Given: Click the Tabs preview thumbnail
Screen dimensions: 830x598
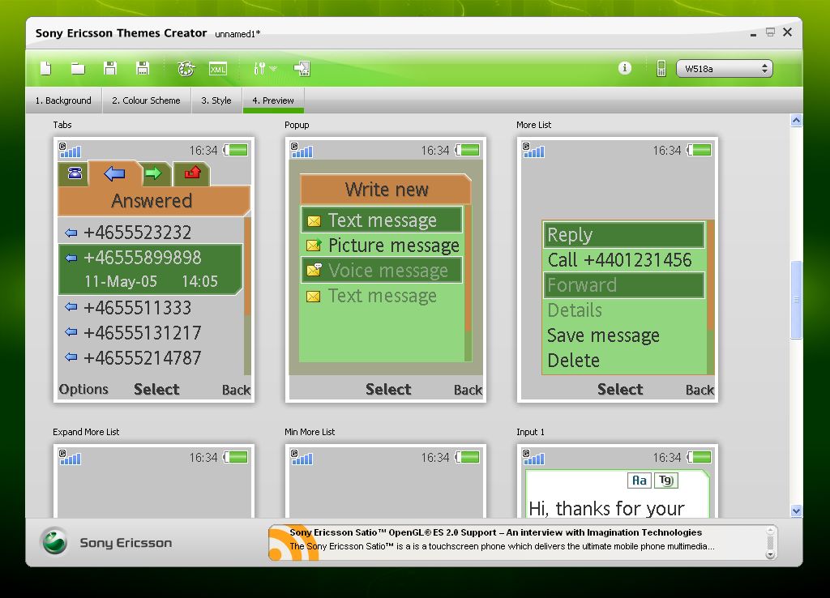Looking at the screenshot, I should coord(154,270).
